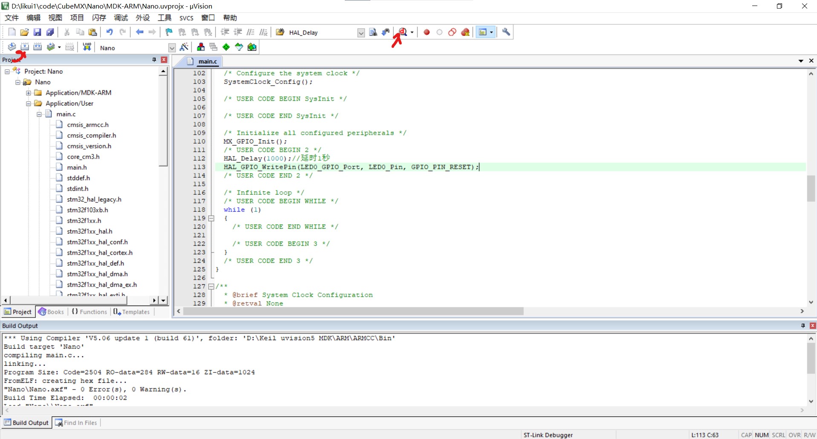Open the Pack Installer icon
Image resolution: width=817 pixels, height=439 pixels.
(x=252, y=47)
